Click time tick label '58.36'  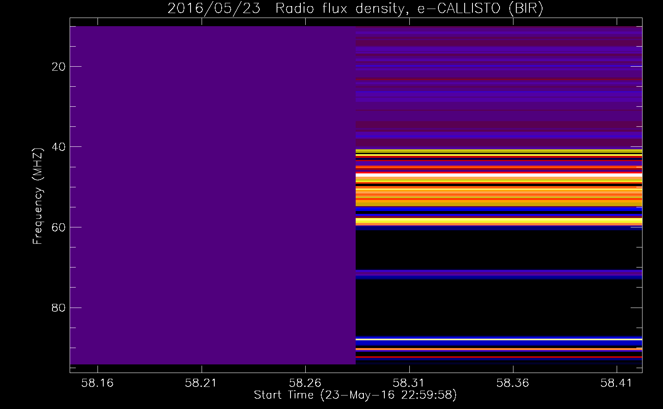click(x=513, y=383)
